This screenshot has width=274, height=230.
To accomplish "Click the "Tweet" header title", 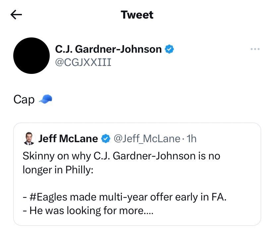I will (x=137, y=15).
